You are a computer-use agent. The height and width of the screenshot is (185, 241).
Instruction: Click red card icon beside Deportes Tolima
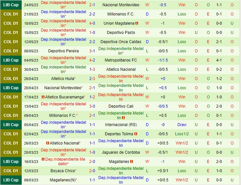point(136,134)
